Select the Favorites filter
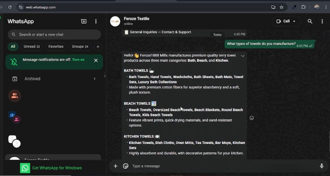Viewport: 330px width, 176px height. click(56, 47)
